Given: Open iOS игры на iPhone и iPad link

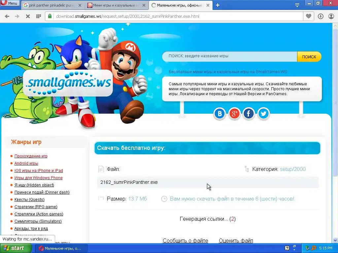Looking at the screenshot, I should click(x=39, y=171).
